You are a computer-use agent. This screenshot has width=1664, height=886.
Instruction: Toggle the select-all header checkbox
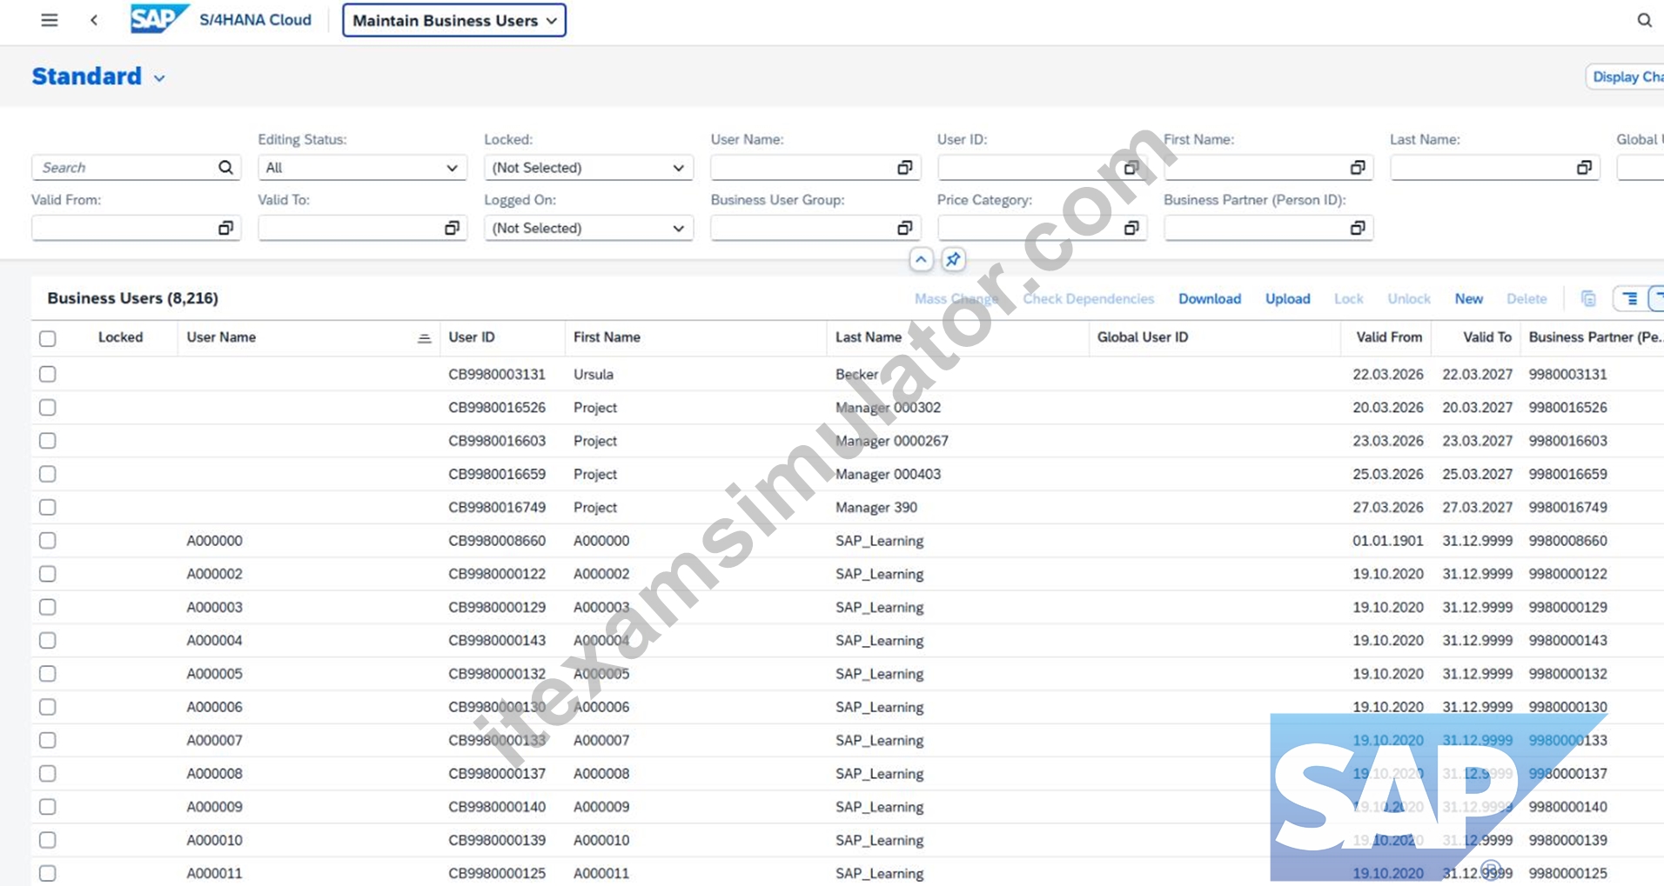tap(48, 338)
